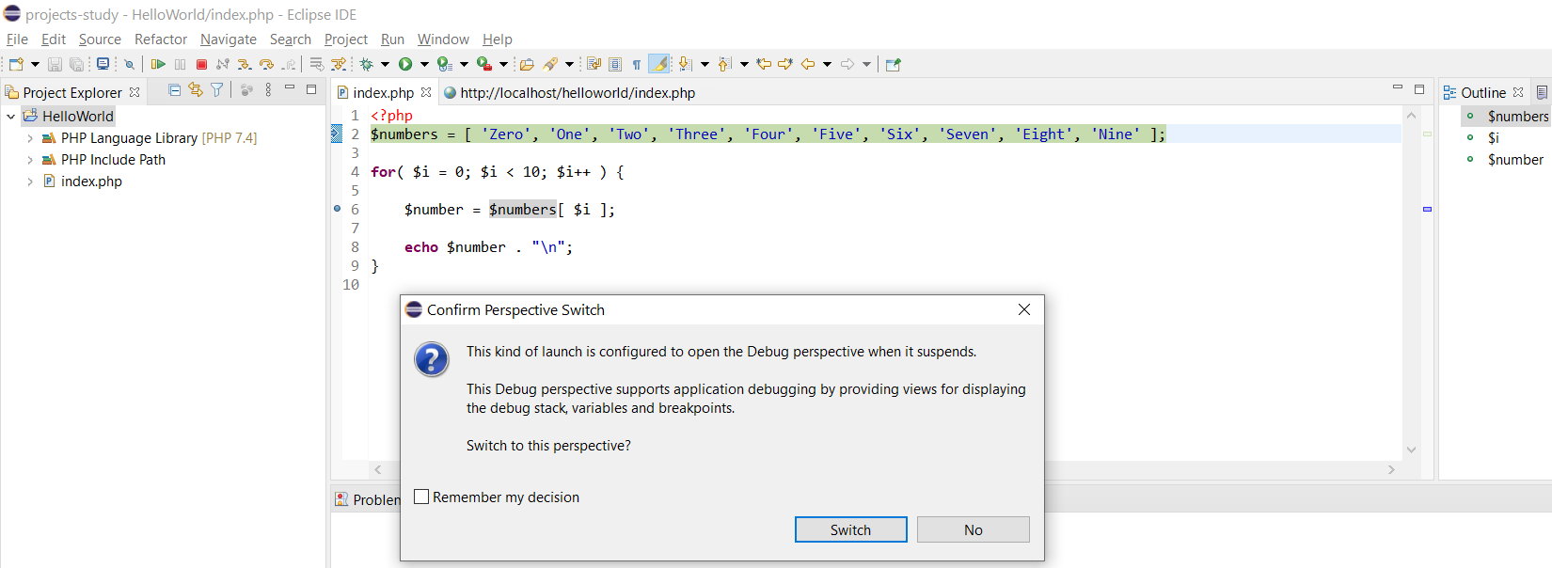The image size is (1552, 568).
Task: Click the Switch button in dialog
Action: point(851,529)
